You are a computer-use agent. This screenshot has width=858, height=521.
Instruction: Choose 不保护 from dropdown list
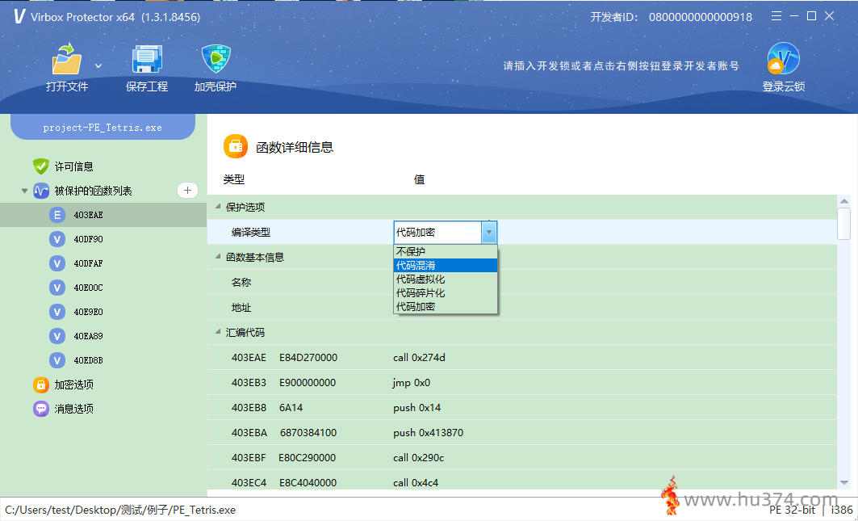point(446,251)
